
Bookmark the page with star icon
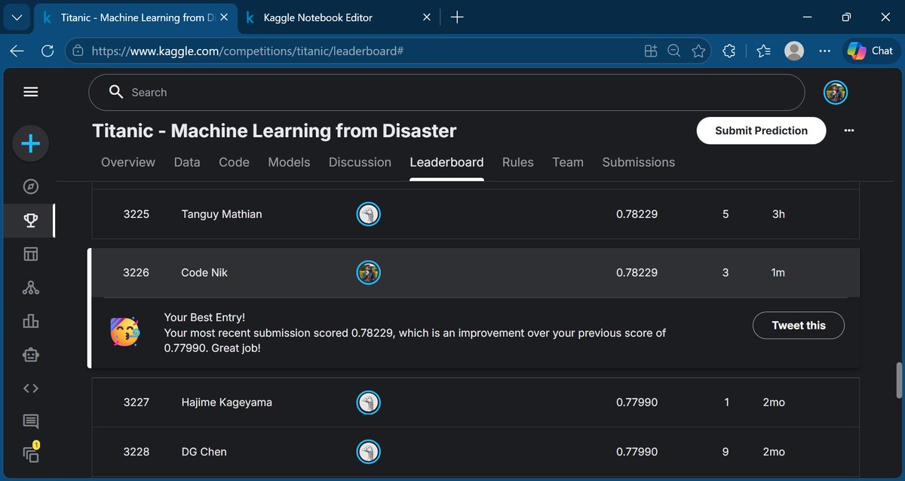tap(698, 51)
